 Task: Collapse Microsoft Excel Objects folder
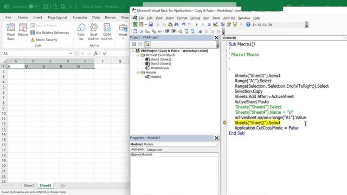coord(138,55)
